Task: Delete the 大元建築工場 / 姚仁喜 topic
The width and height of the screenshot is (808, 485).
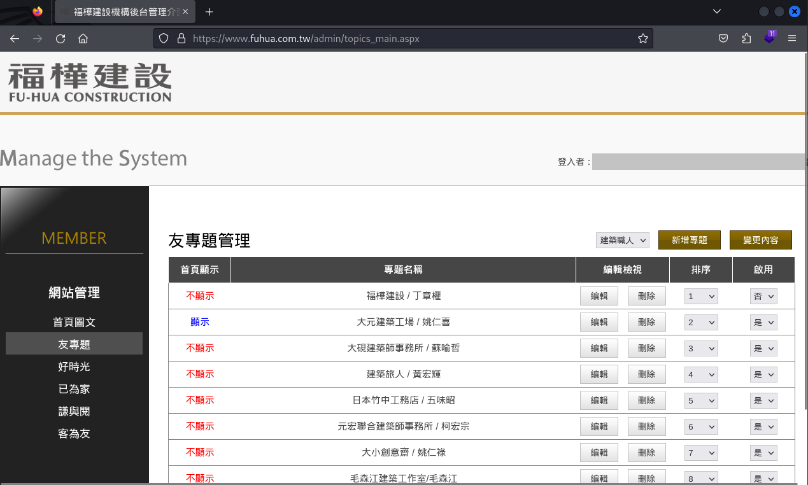Action: pos(646,322)
